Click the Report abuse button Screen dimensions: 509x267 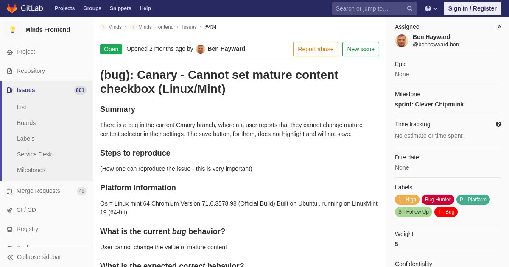pos(316,49)
